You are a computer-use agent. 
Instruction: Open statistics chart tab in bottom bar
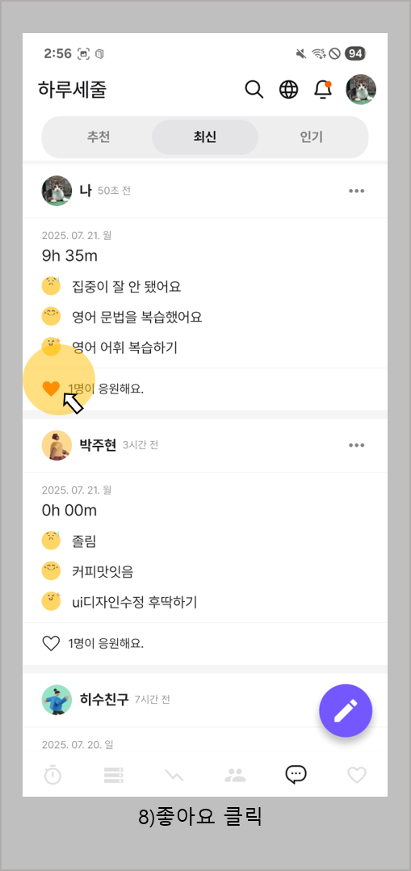(x=174, y=776)
